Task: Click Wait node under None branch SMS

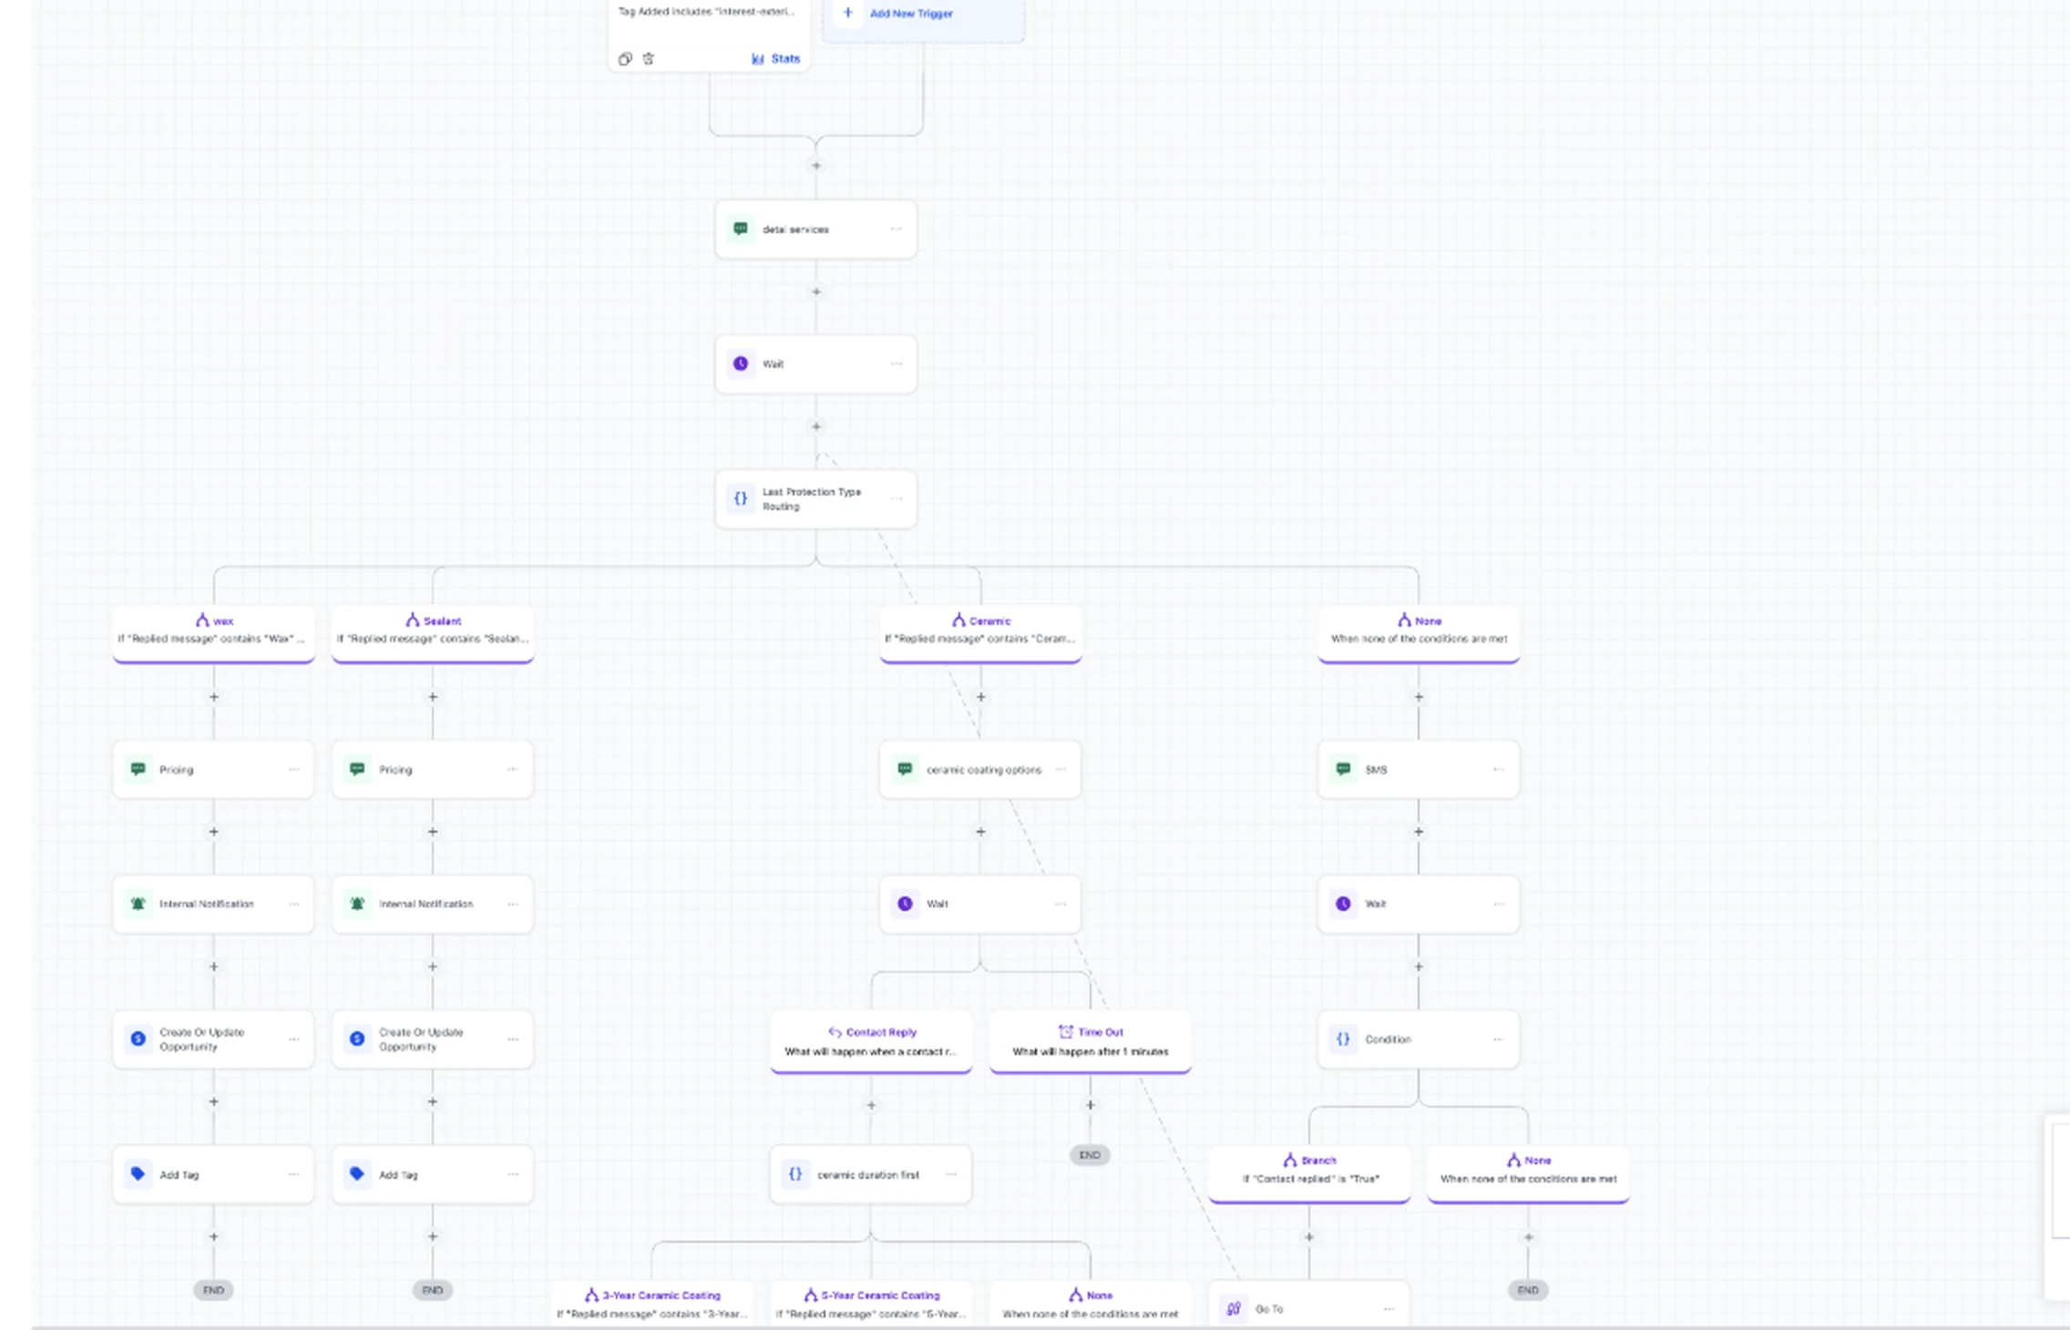Action: [x=1419, y=905]
